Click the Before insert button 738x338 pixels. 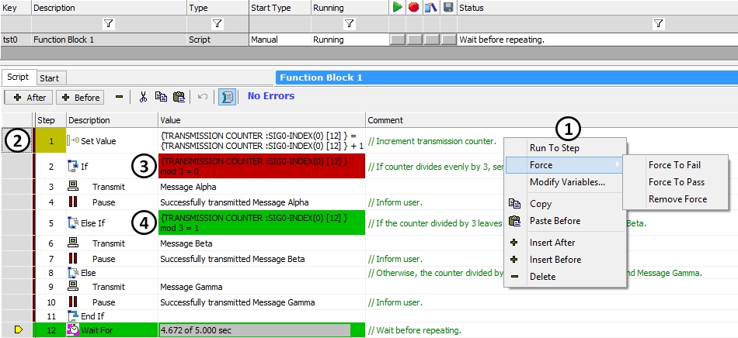(x=79, y=98)
